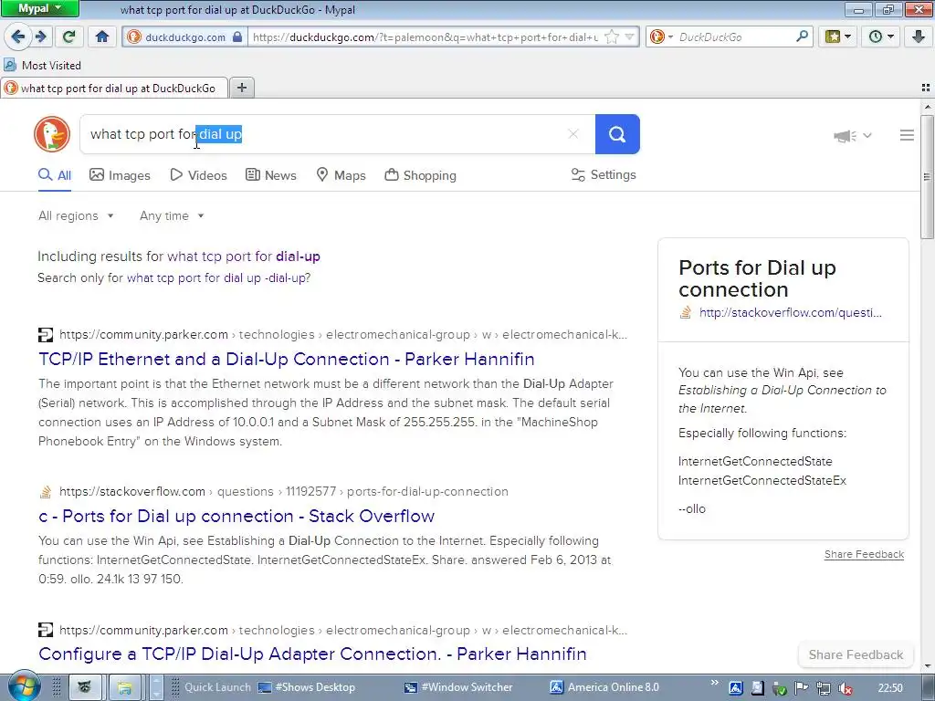Open the search engine selector dropdown
Viewport: 935px width, 701px height.
coord(661,37)
